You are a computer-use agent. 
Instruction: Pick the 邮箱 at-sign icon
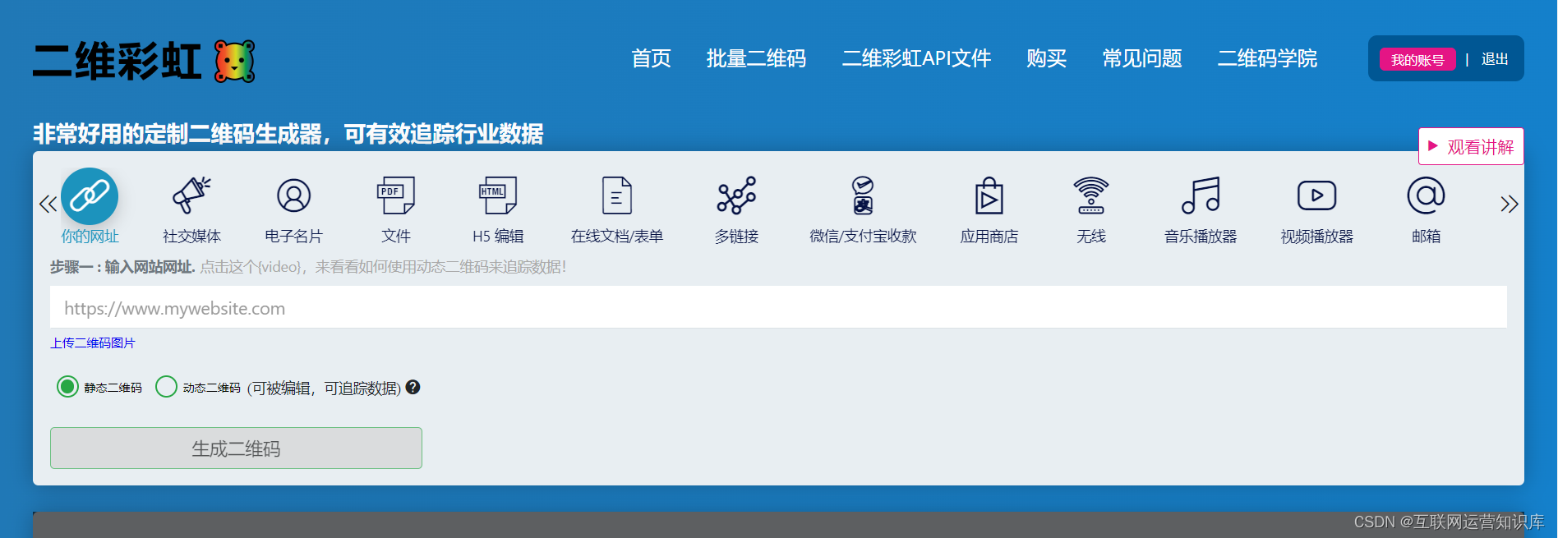1427,195
